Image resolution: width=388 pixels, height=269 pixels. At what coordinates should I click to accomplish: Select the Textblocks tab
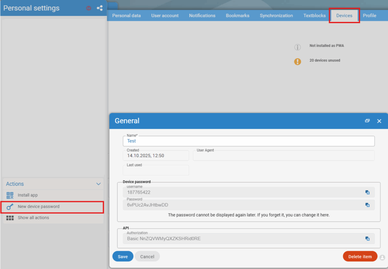click(314, 16)
